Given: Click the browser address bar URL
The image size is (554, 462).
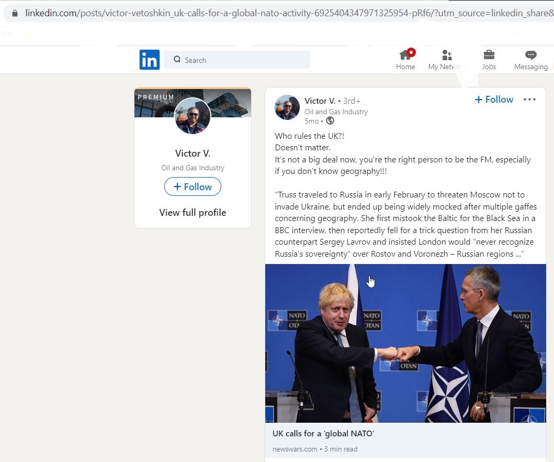Looking at the screenshot, I should 289,14.
